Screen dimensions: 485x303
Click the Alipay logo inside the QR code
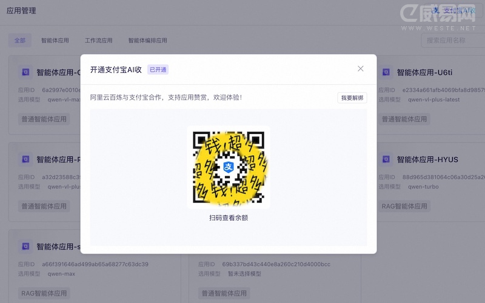229,167
